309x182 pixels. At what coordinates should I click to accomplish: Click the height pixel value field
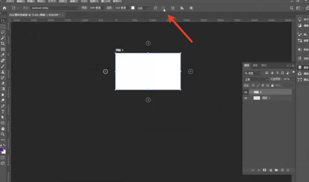coord(121,8)
